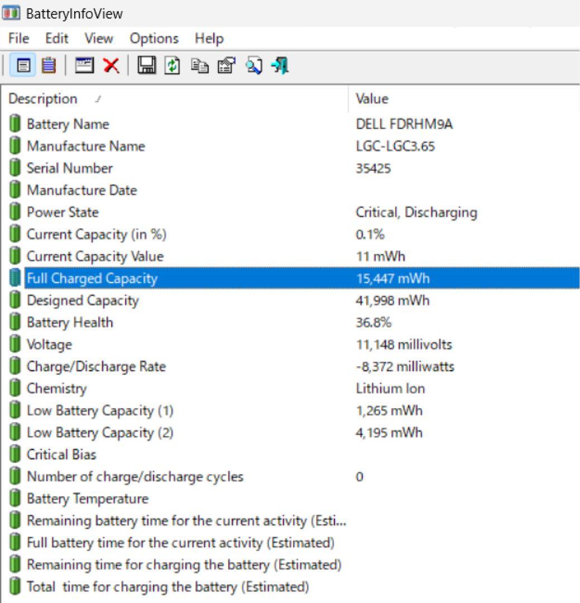
Task: Open the Help menu
Action: [209, 39]
